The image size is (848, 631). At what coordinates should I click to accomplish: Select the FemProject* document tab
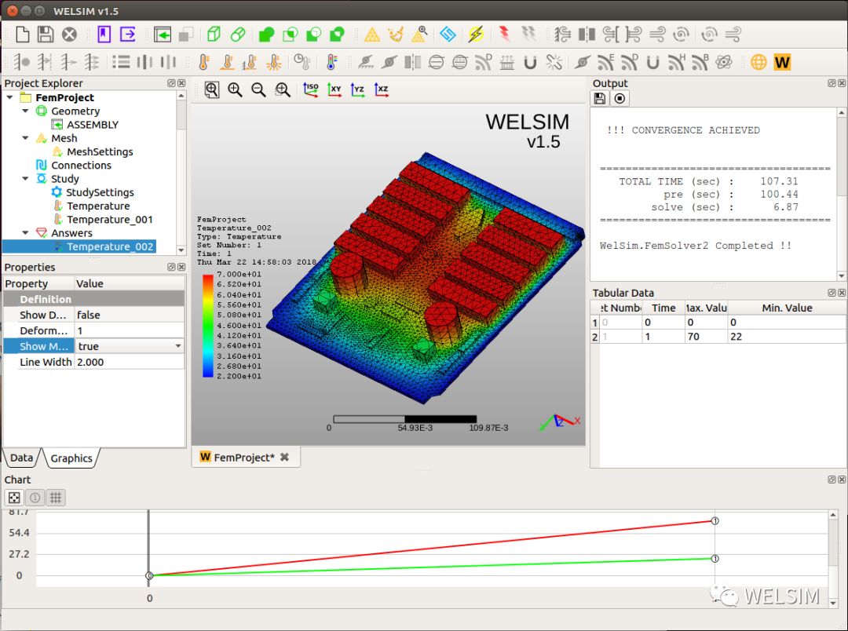pos(244,458)
